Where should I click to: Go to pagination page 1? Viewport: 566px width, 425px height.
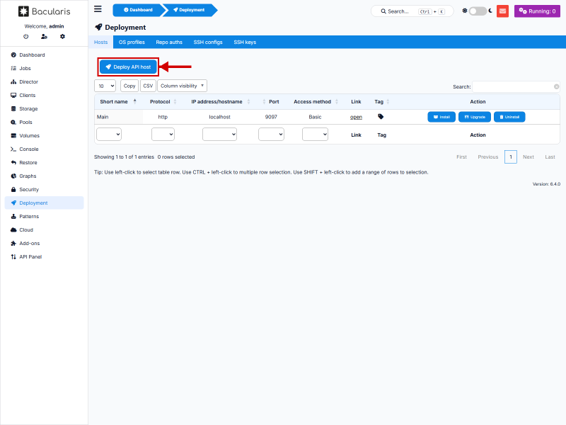pyautogui.click(x=511, y=157)
